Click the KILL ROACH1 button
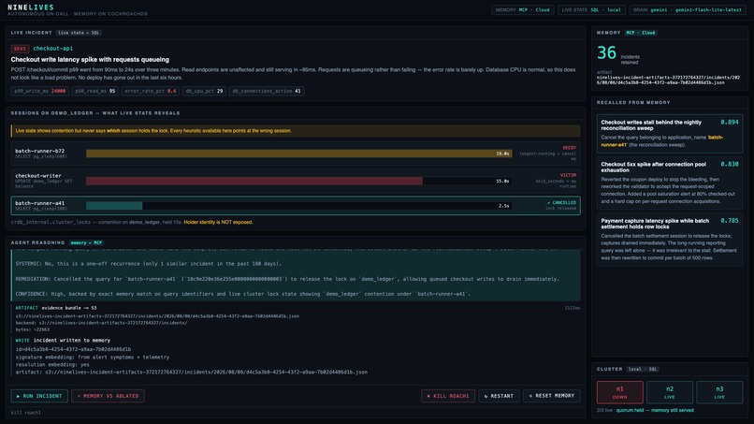Viewport: 754px width, 424px height. [448, 396]
